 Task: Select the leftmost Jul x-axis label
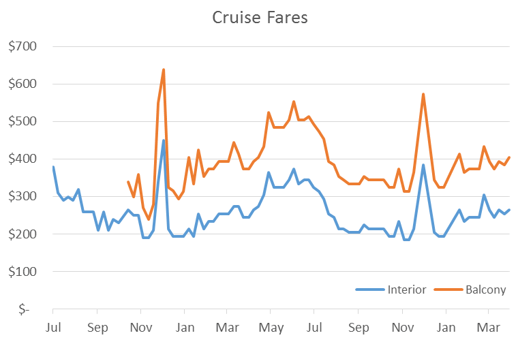(52, 327)
